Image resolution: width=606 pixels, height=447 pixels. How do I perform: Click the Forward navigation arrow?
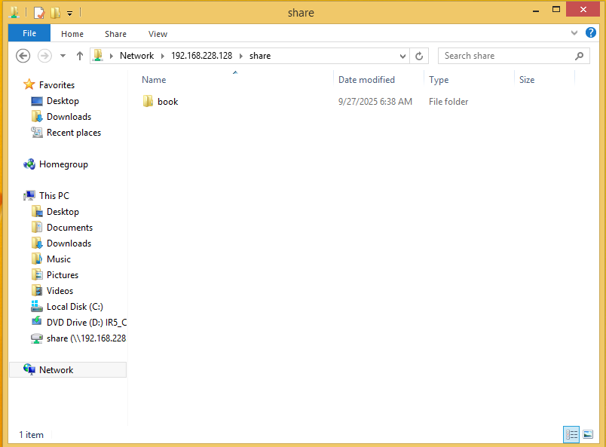[x=44, y=55]
